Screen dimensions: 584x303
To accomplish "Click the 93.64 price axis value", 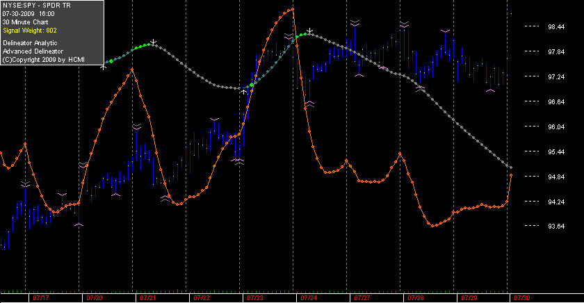I will coord(556,227).
